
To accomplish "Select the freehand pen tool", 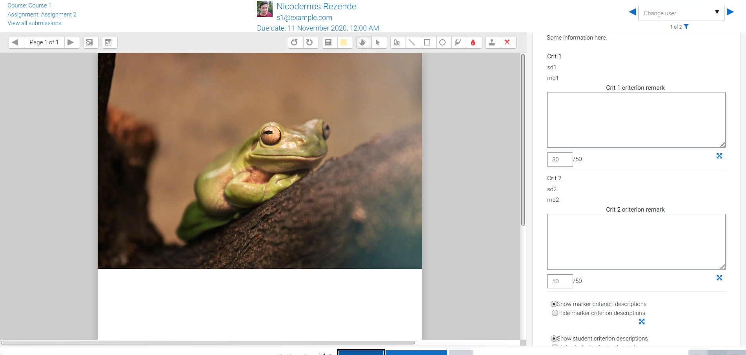I will point(398,42).
